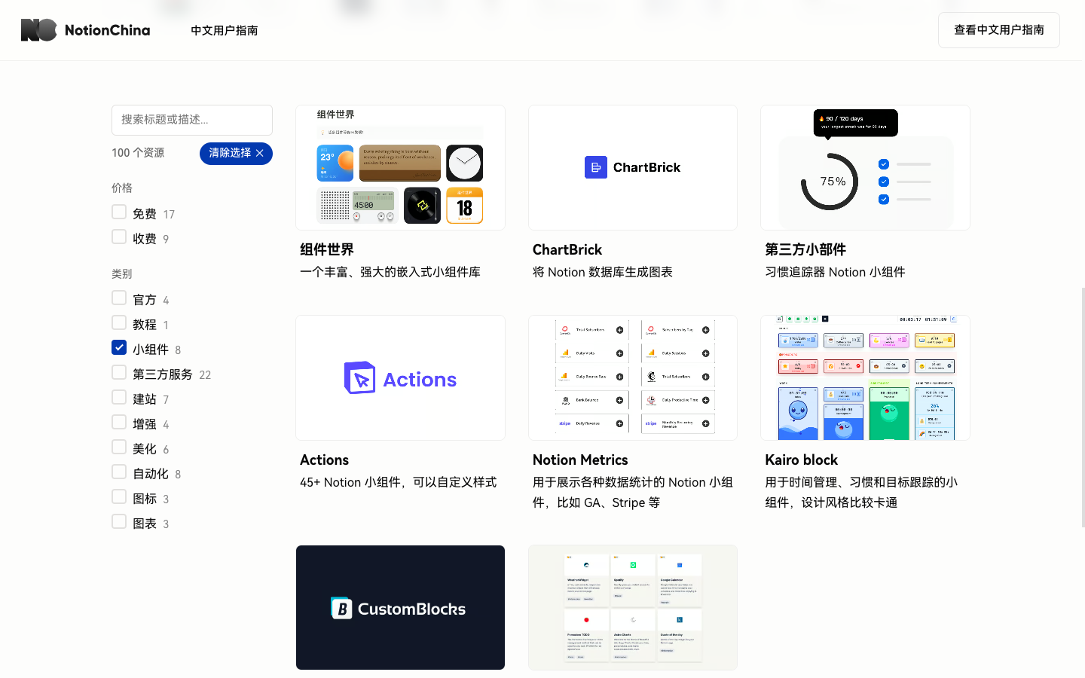
Task: Check the 图表 category filter
Action: coord(119,521)
